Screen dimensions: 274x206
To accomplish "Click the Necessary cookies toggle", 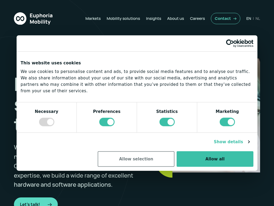I will (x=47, y=122).
